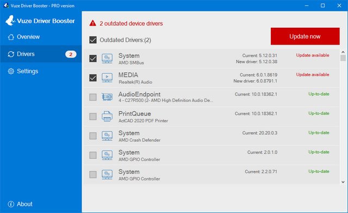Click Up-to-date status for AMD Crash Defender

click(x=319, y=133)
